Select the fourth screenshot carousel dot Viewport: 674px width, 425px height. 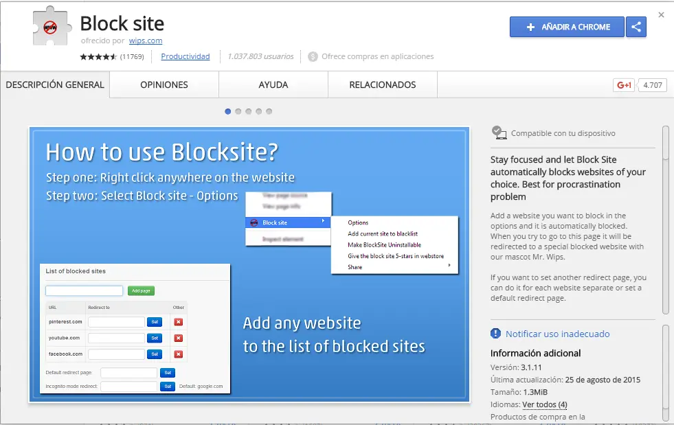point(259,111)
